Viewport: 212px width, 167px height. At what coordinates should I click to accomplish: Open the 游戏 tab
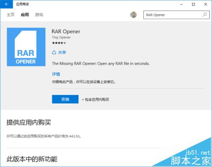coord(39,15)
